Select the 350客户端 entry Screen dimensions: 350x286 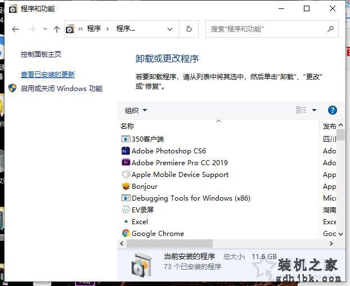(x=147, y=139)
